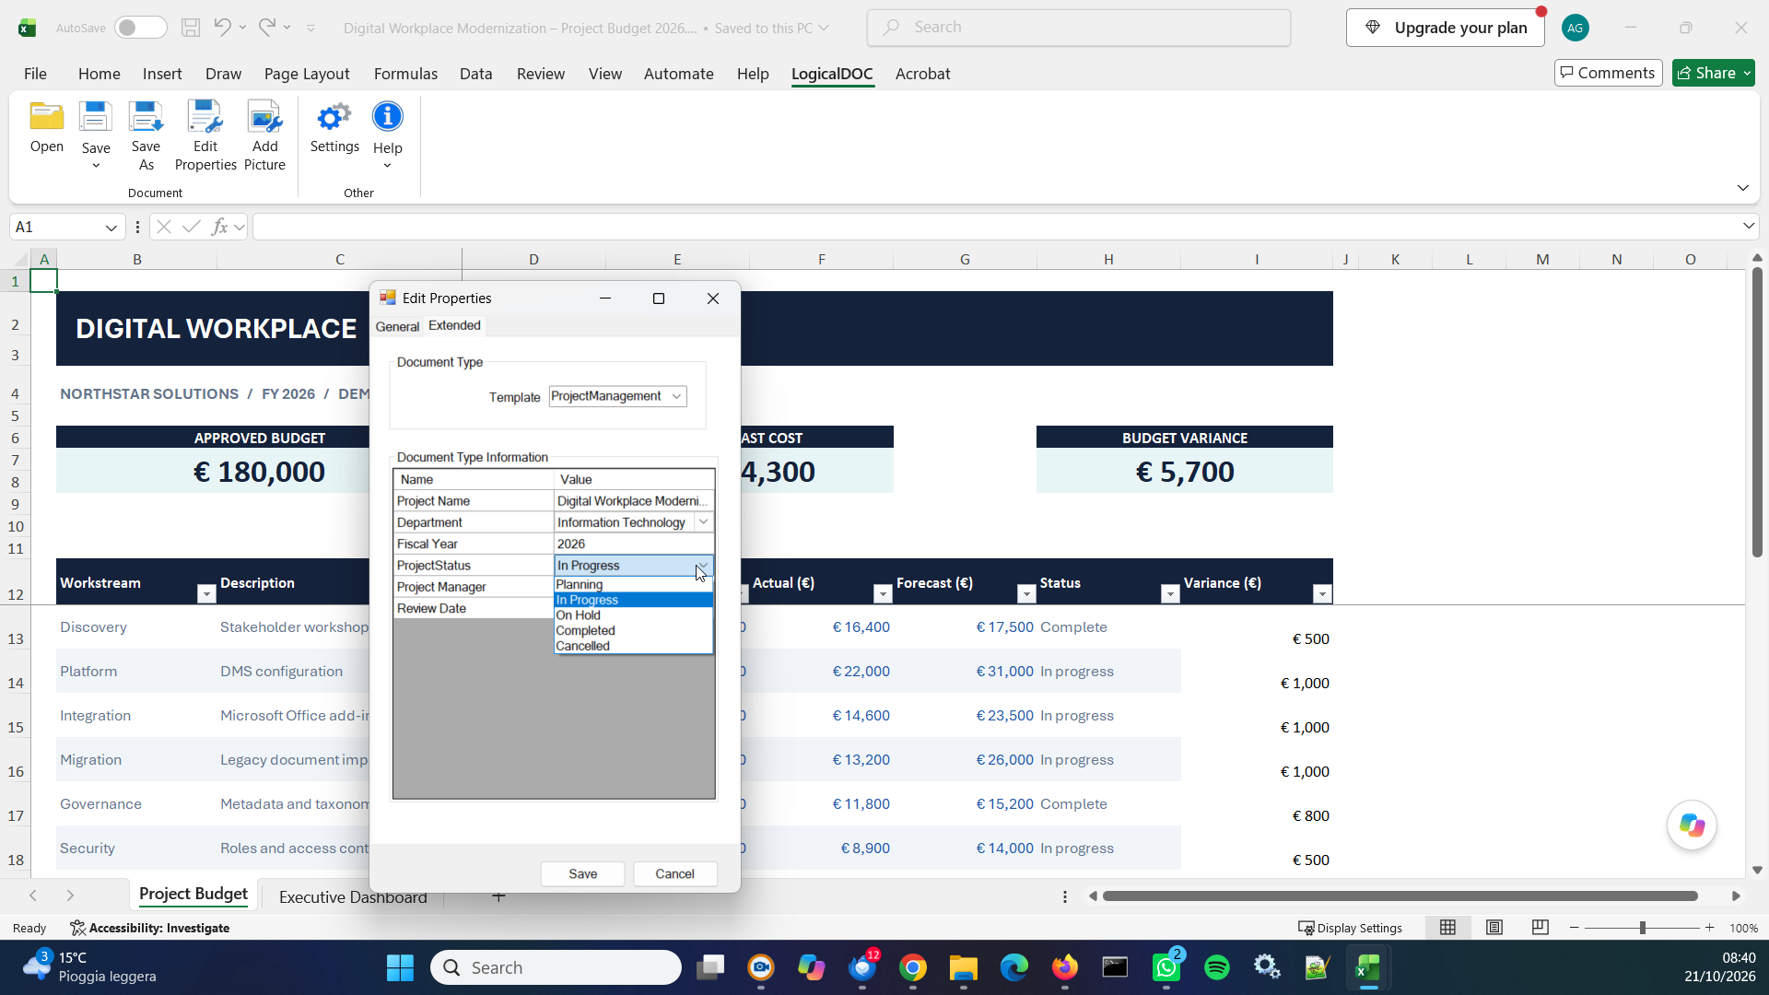Click Cancel in Edit Properties dialog
1769x995 pixels.
pyautogui.click(x=674, y=873)
